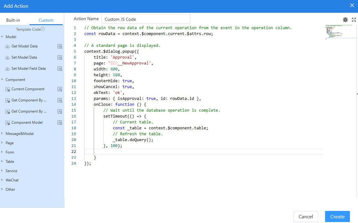The height and width of the screenshot is (223, 358).
Task: Select Current Component template
Action: click(x=28, y=89)
